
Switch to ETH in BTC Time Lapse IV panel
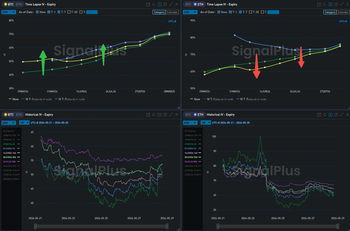click(x=19, y=4)
